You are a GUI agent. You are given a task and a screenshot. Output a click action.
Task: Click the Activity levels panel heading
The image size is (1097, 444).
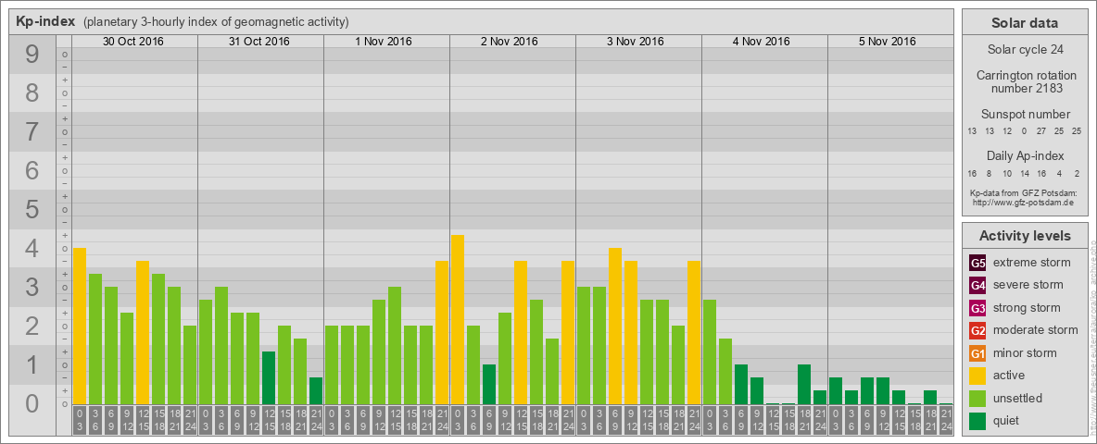[x=1025, y=236]
